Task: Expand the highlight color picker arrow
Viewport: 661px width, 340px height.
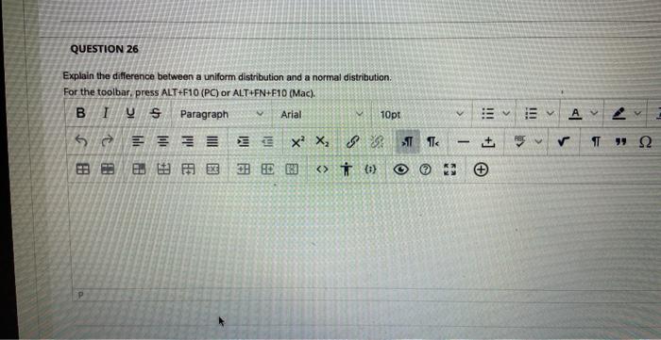Action: (x=637, y=113)
